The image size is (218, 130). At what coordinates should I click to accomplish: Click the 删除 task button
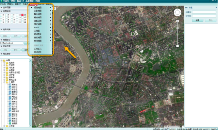5,36
